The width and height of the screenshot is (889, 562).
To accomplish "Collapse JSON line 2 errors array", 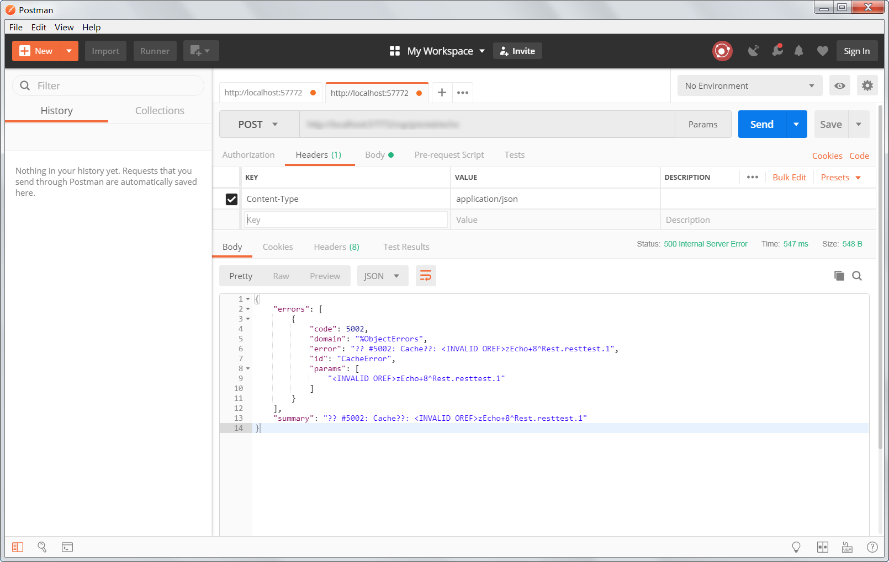I will pyautogui.click(x=248, y=309).
